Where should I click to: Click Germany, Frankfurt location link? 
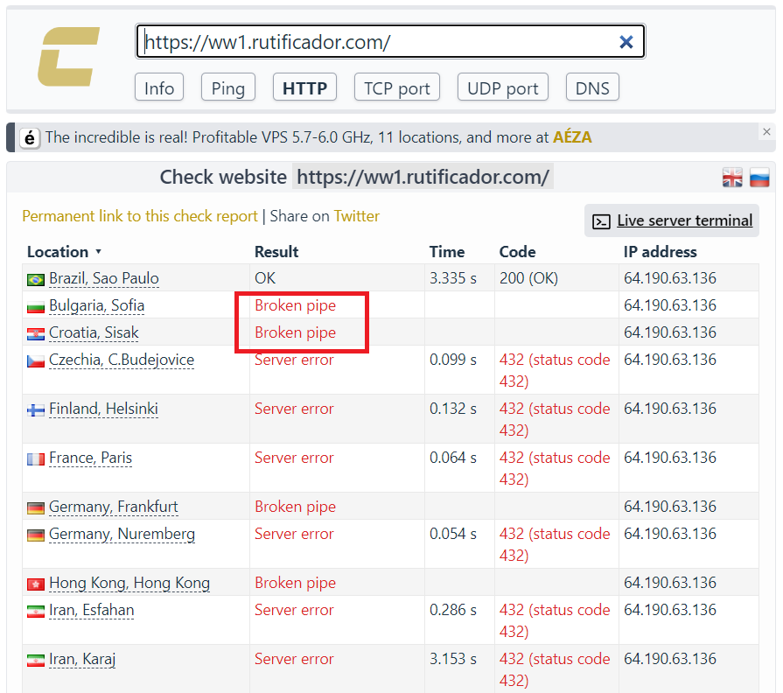(114, 507)
